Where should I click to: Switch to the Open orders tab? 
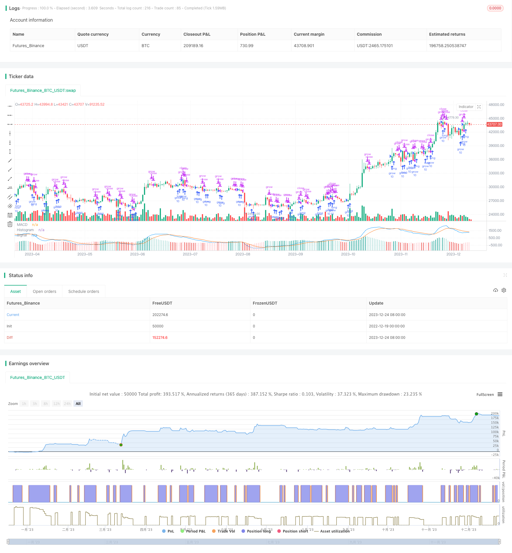point(44,291)
